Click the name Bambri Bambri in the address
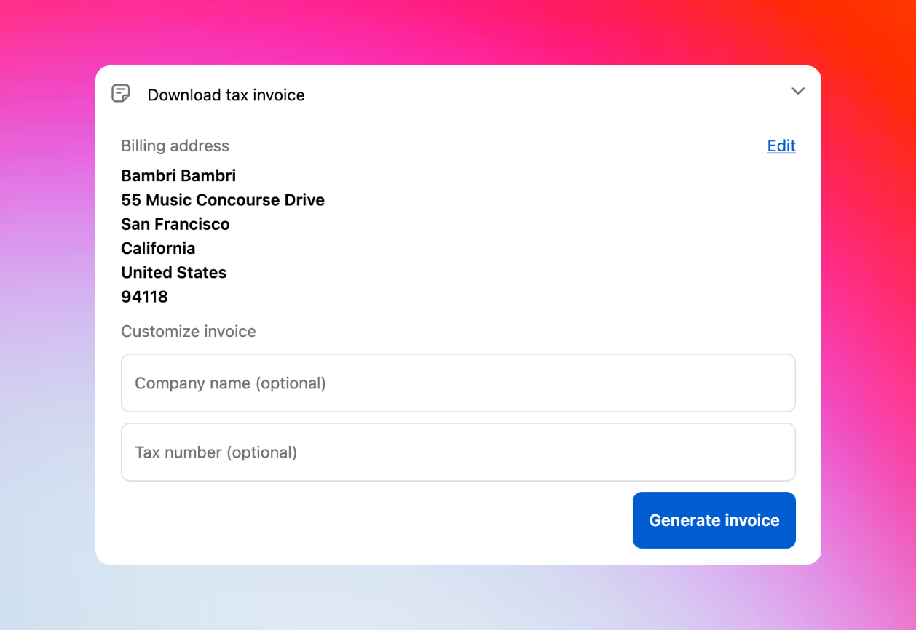Viewport: 916px width, 630px height. pyautogui.click(x=178, y=175)
